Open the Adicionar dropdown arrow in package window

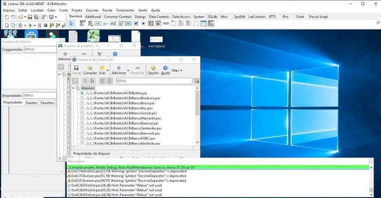click(x=128, y=70)
